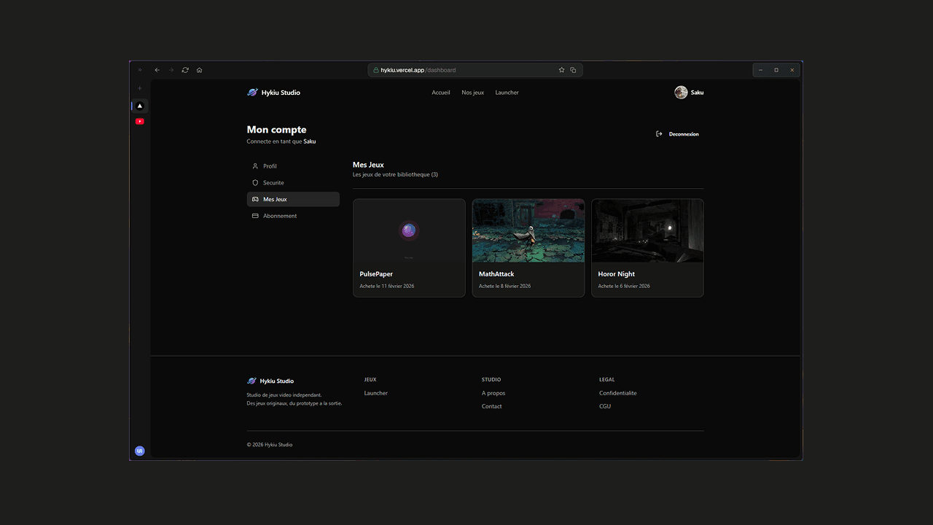Open the Profil section in account sidebar

click(x=270, y=166)
